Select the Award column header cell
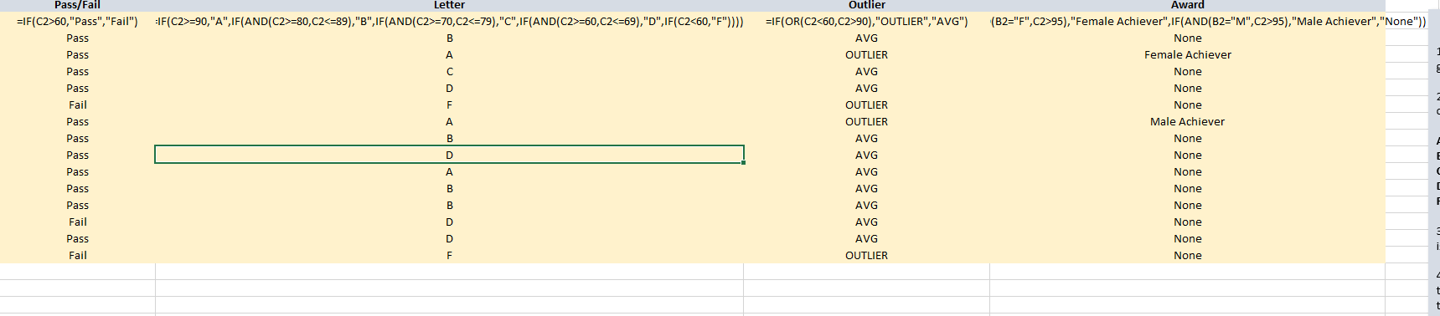1440x316 pixels. tap(1187, 5)
